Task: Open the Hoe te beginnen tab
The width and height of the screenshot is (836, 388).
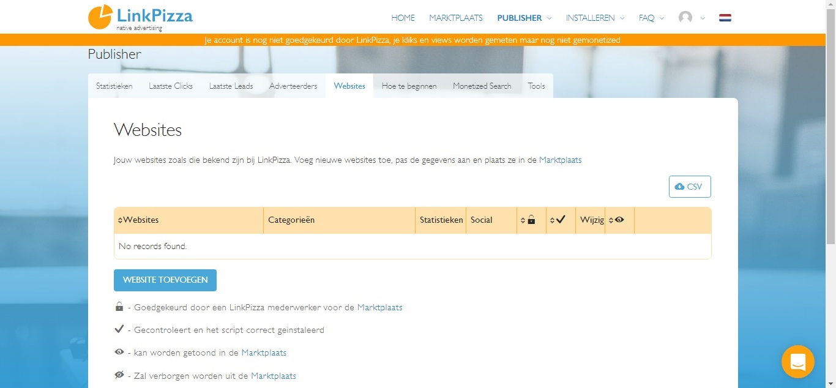Action: point(409,86)
